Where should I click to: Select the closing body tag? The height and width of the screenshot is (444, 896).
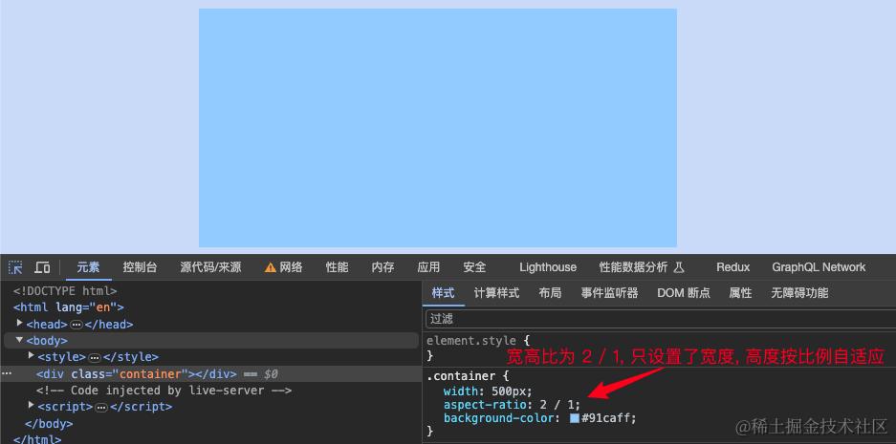49,424
